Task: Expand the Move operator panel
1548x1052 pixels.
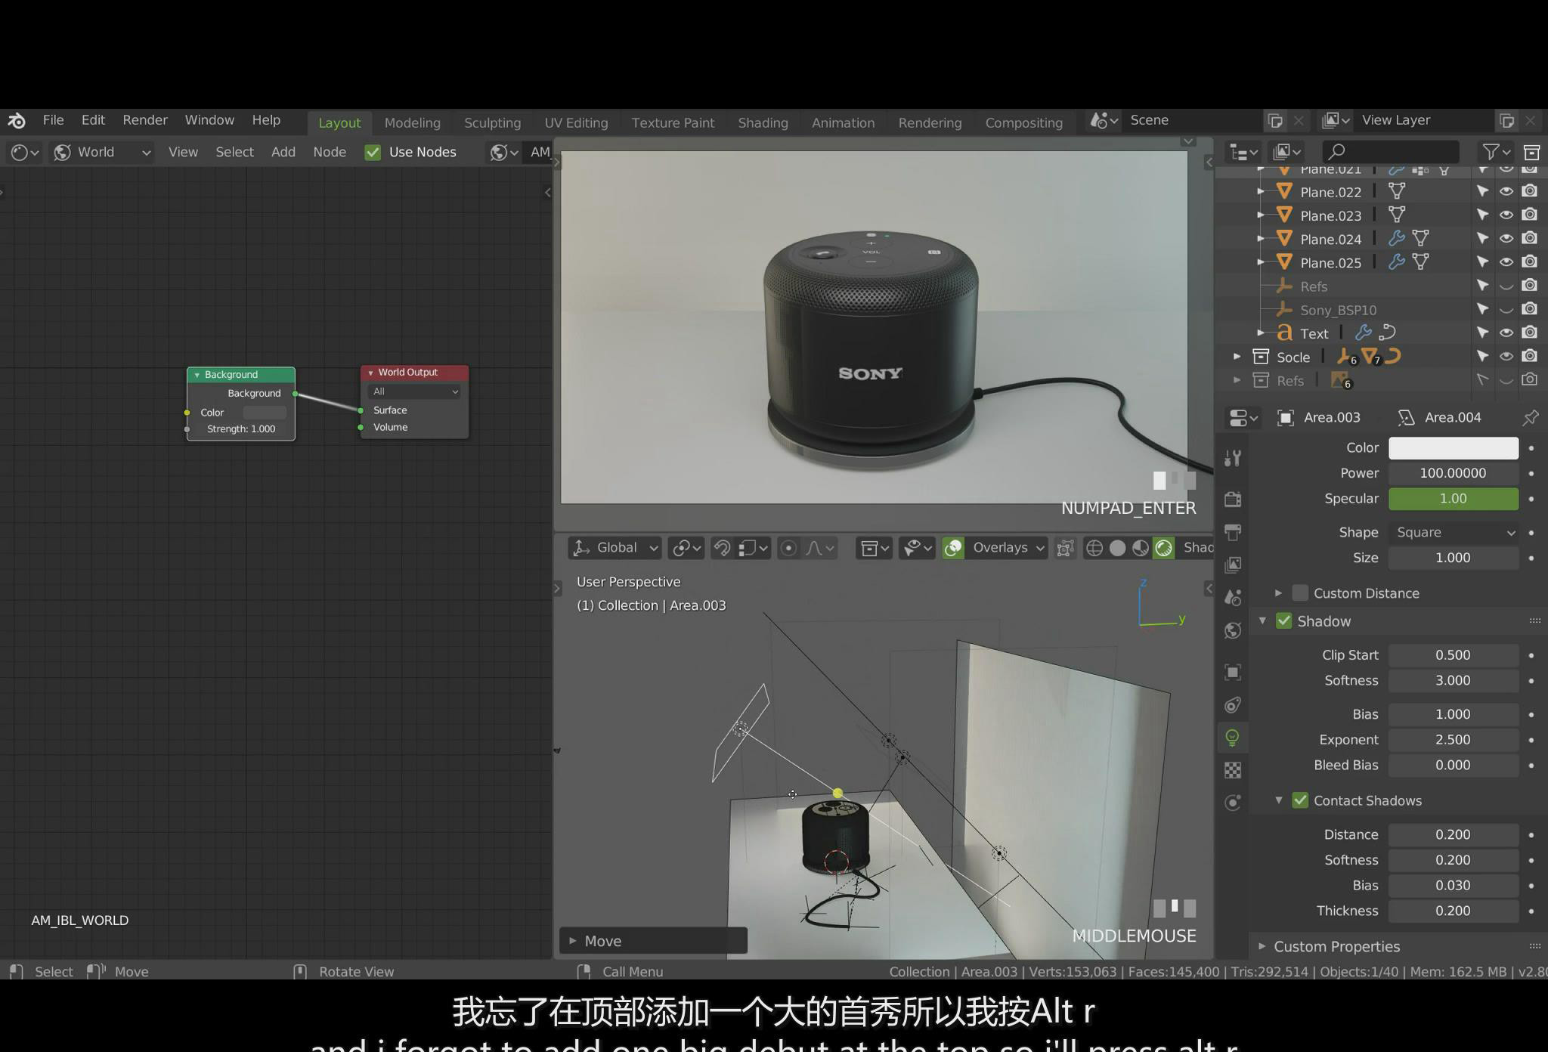Action: tap(572, 941)
